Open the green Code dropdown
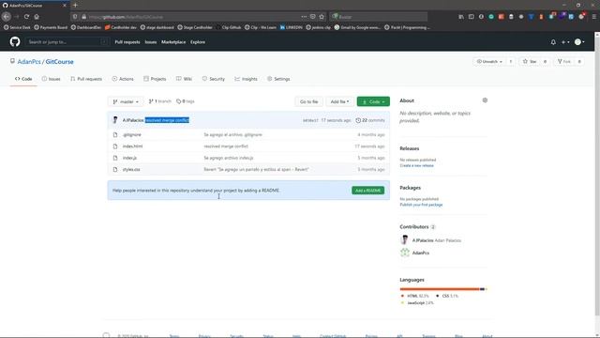 tap(373, 101)
